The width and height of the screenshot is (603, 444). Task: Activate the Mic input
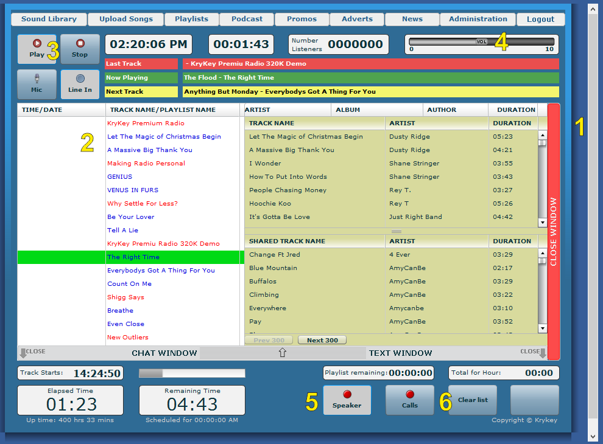(x=37, y=84)
